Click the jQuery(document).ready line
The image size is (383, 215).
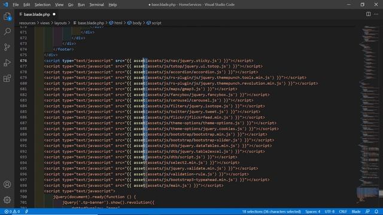(95, 196)
